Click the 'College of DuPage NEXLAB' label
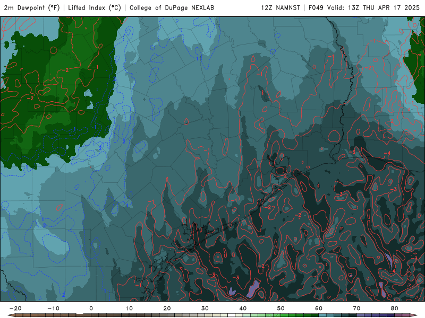This screenshot has height=318, width=425. tap(172, 8)
